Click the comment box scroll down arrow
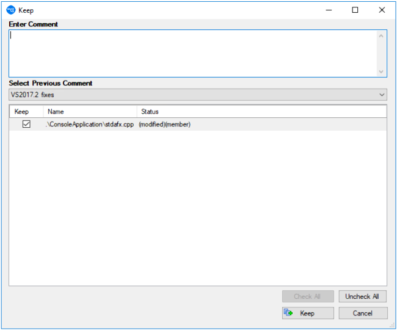This screenshot has height=330, width=397. (382, 71)
